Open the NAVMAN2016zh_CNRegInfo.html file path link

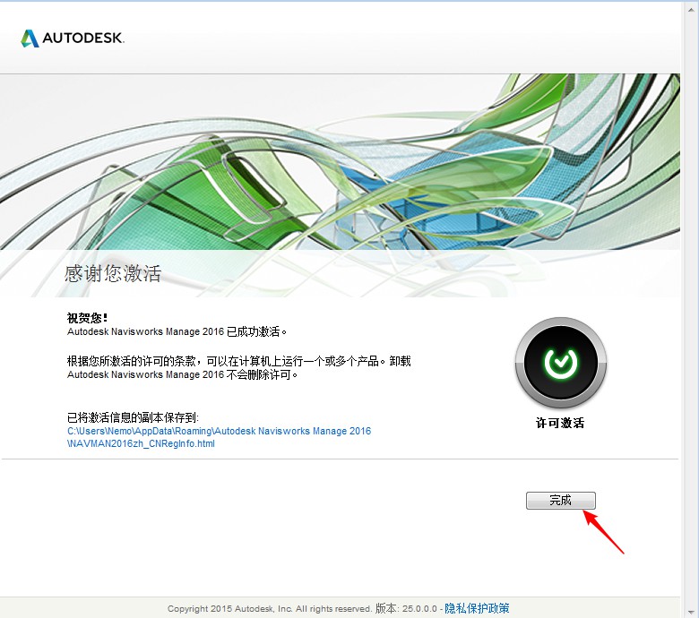219,437
